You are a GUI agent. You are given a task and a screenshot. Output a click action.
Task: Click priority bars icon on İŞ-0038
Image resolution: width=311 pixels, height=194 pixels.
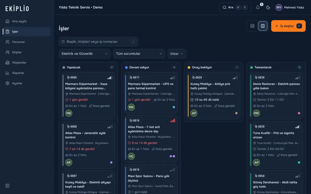(298, 78)
